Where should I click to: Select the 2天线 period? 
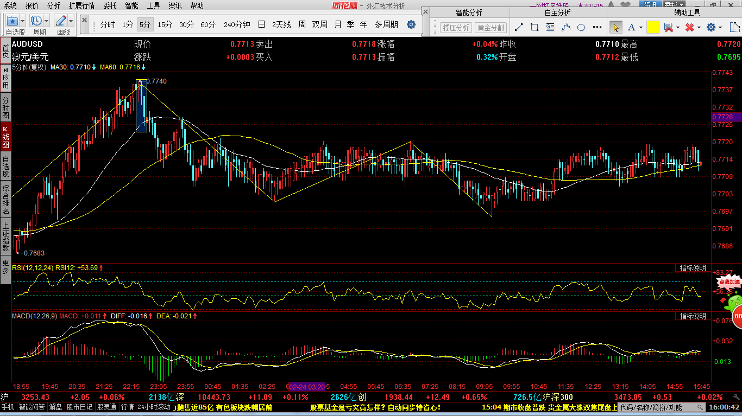click(281, 24)
